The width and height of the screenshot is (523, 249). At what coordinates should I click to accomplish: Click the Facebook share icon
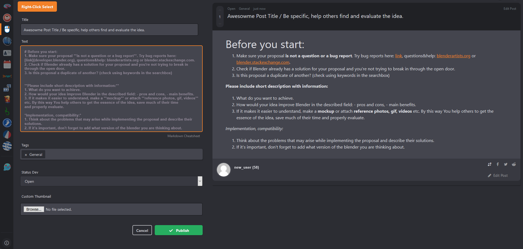[498, 164]
